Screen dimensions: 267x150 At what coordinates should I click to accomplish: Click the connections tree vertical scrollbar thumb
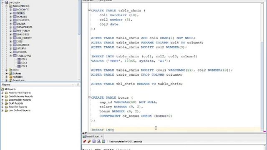point(79,18)
